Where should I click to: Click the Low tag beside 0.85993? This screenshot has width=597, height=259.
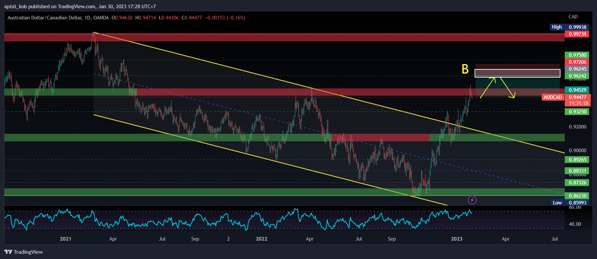pos(557,202)
